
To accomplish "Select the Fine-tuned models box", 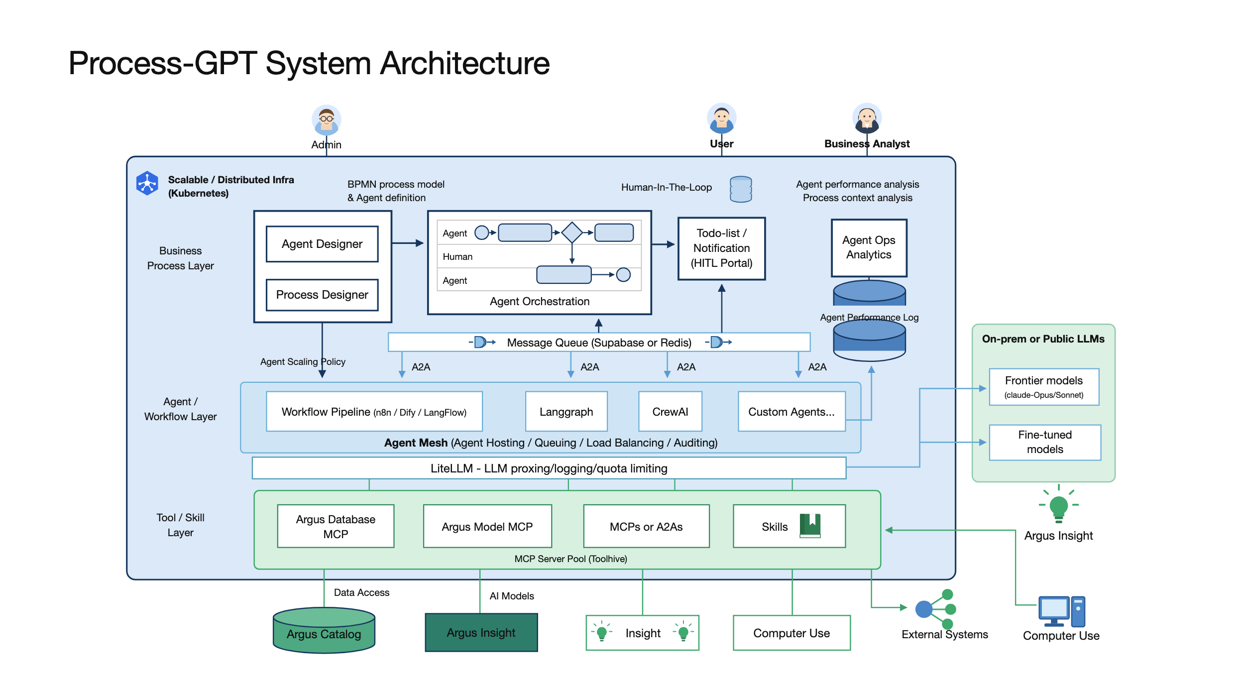I will coord(1045,442).
